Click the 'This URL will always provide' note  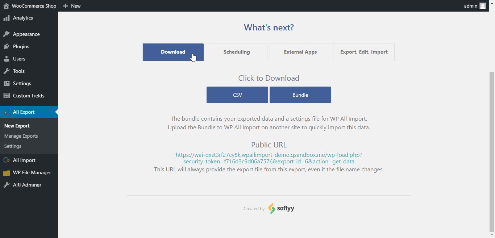[x=269, y=169]
